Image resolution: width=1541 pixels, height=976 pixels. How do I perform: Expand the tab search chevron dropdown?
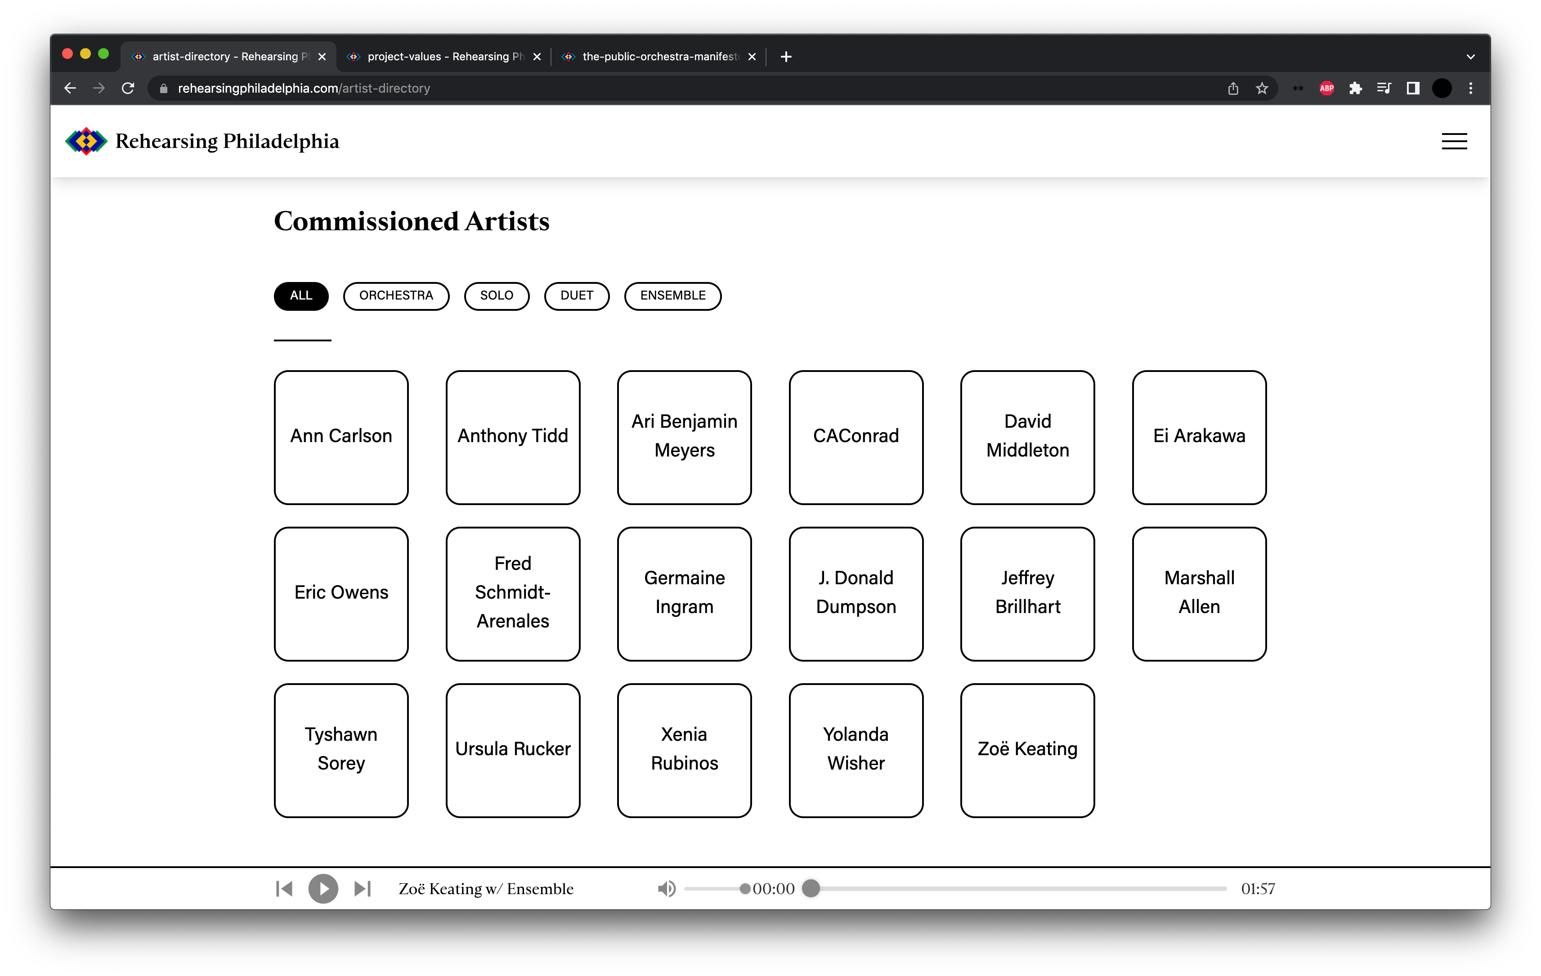pos(1470,56)
